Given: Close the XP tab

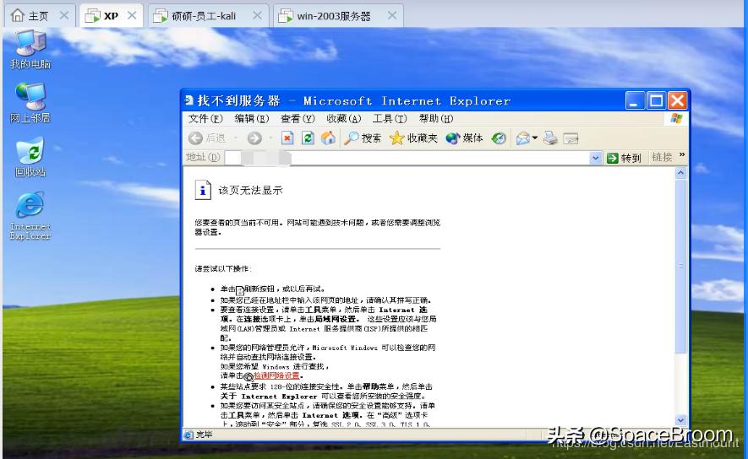Looking at the screenshot, I should [132, 16].
